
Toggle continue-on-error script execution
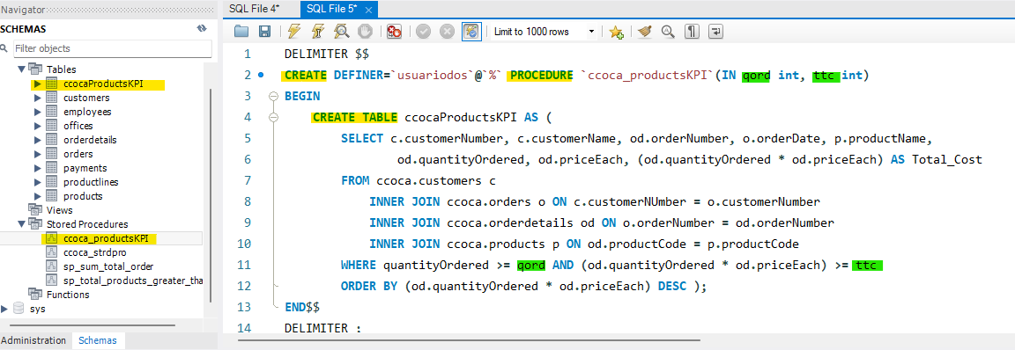pyautogui.click(x=394, y=31)
